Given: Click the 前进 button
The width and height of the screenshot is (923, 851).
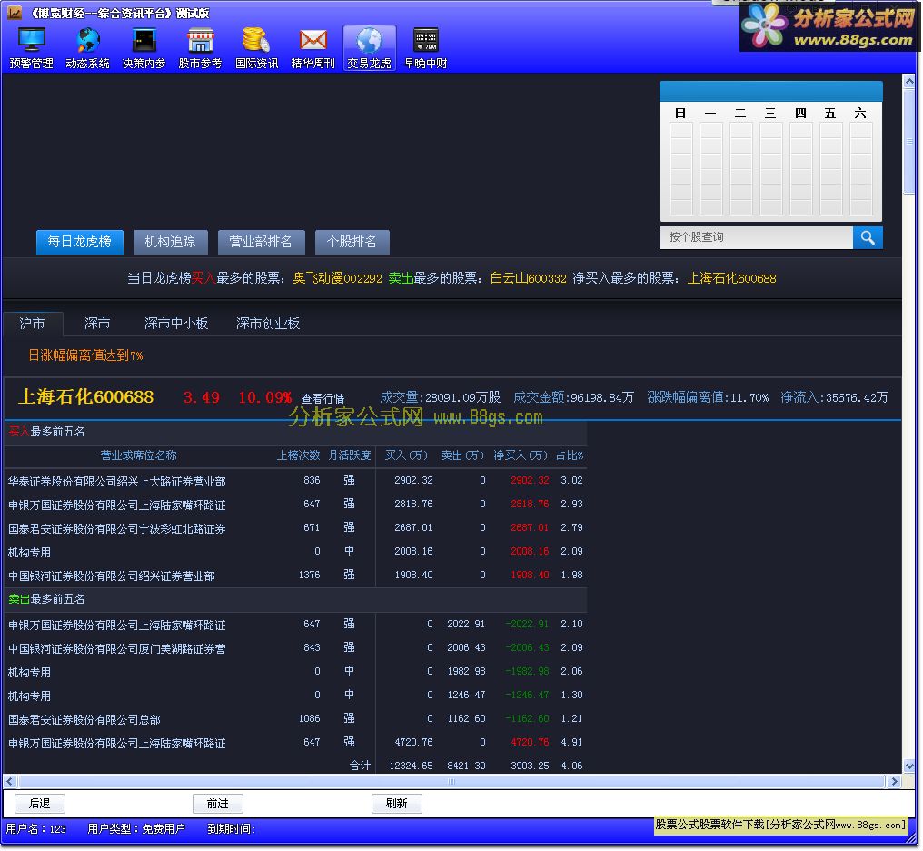Looking at the screenshot, I should 218,804.
